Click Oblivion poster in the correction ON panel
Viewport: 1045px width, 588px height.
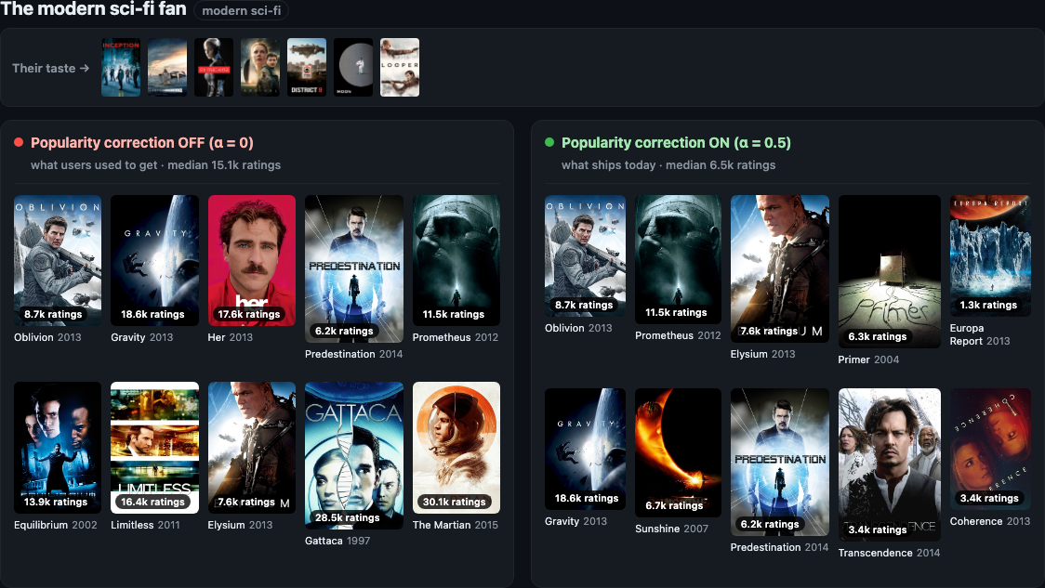pos(585,255)
